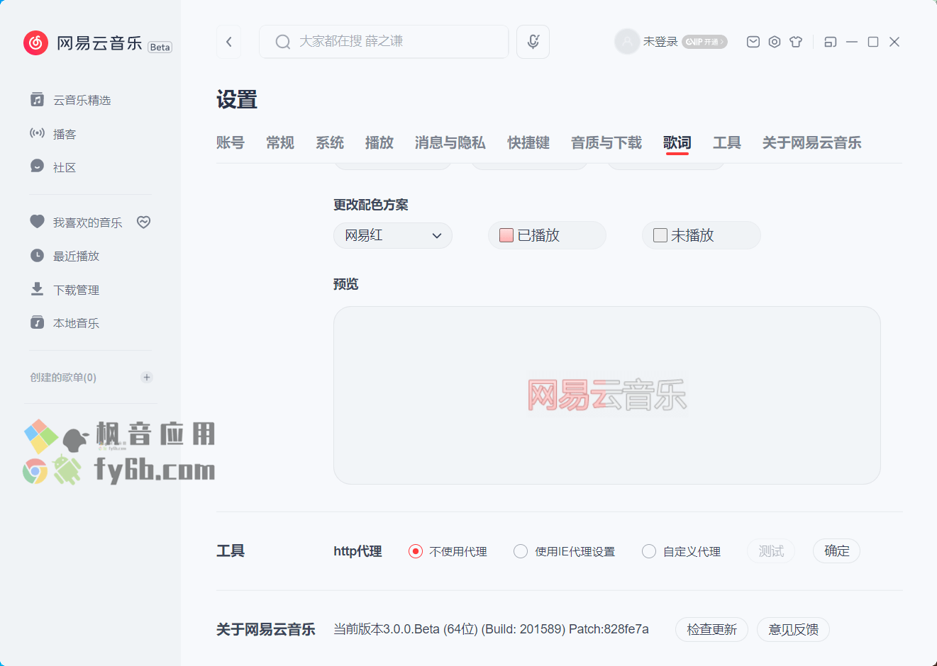Click the 未登录 login text
Viewport: 937px width, 666px height.
[660, 42]
